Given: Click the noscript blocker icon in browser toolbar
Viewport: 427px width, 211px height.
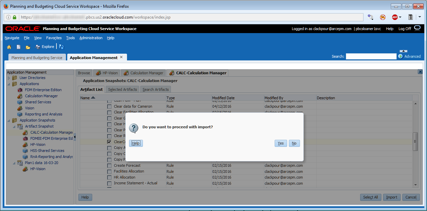Looking at the screenshot, I should pyautogui.click(x=383, y=17).
